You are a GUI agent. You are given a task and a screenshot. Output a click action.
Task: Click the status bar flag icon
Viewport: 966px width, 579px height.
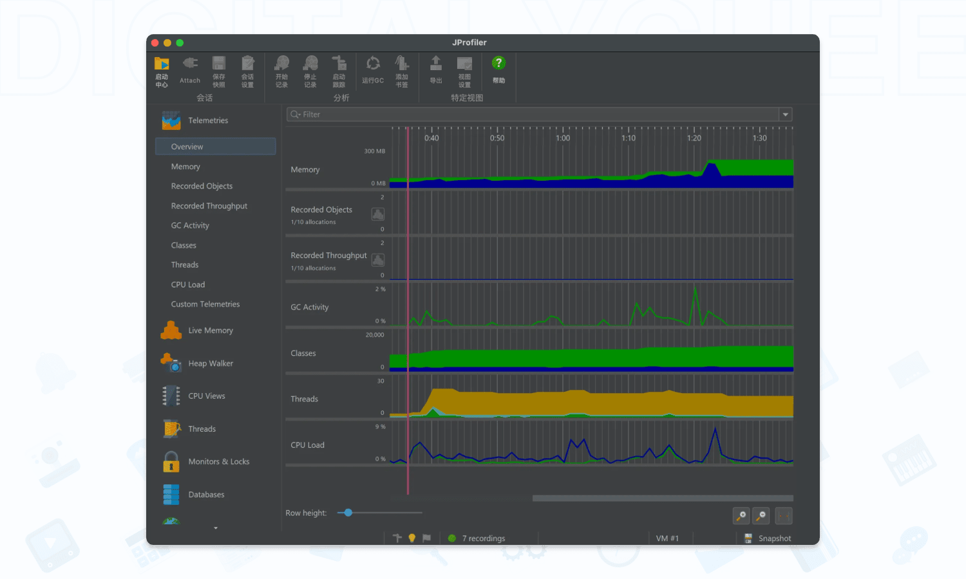pyautogui.click(x=426, y=538)
